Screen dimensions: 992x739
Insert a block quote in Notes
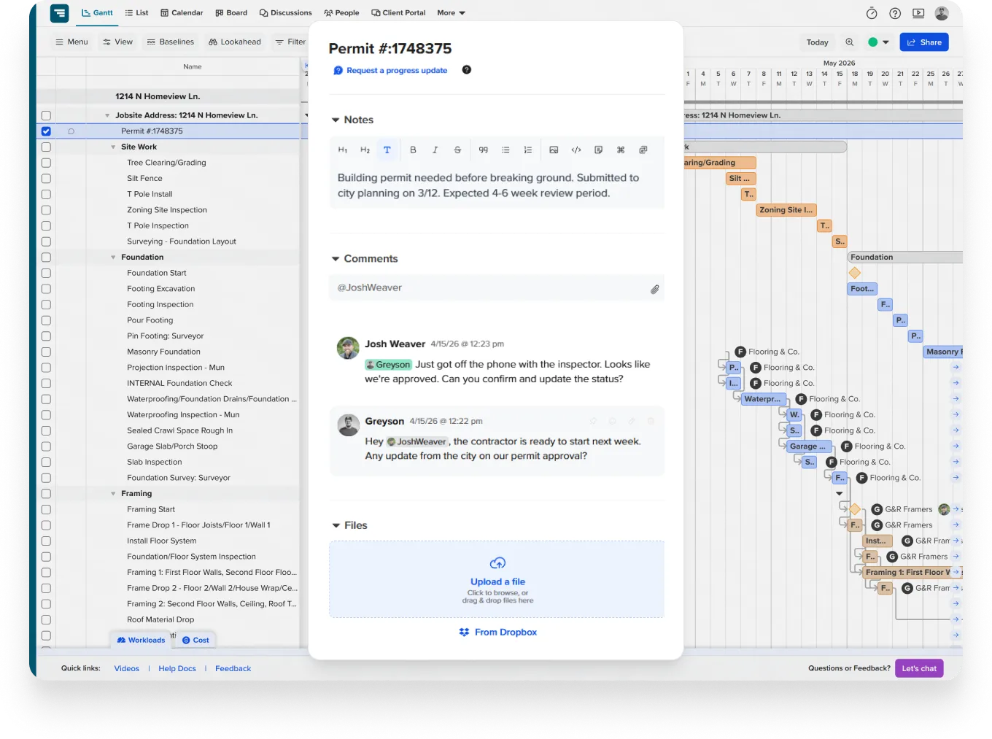point(483,150)
